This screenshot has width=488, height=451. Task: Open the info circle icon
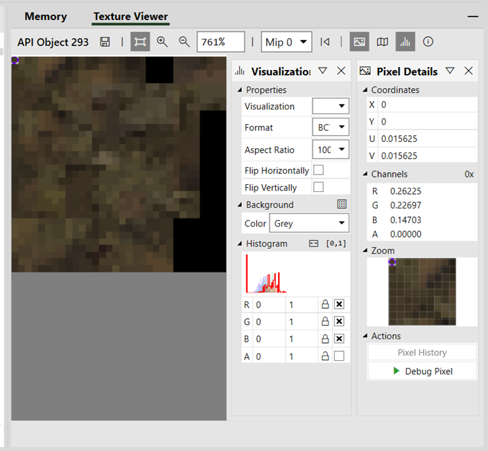428,42
